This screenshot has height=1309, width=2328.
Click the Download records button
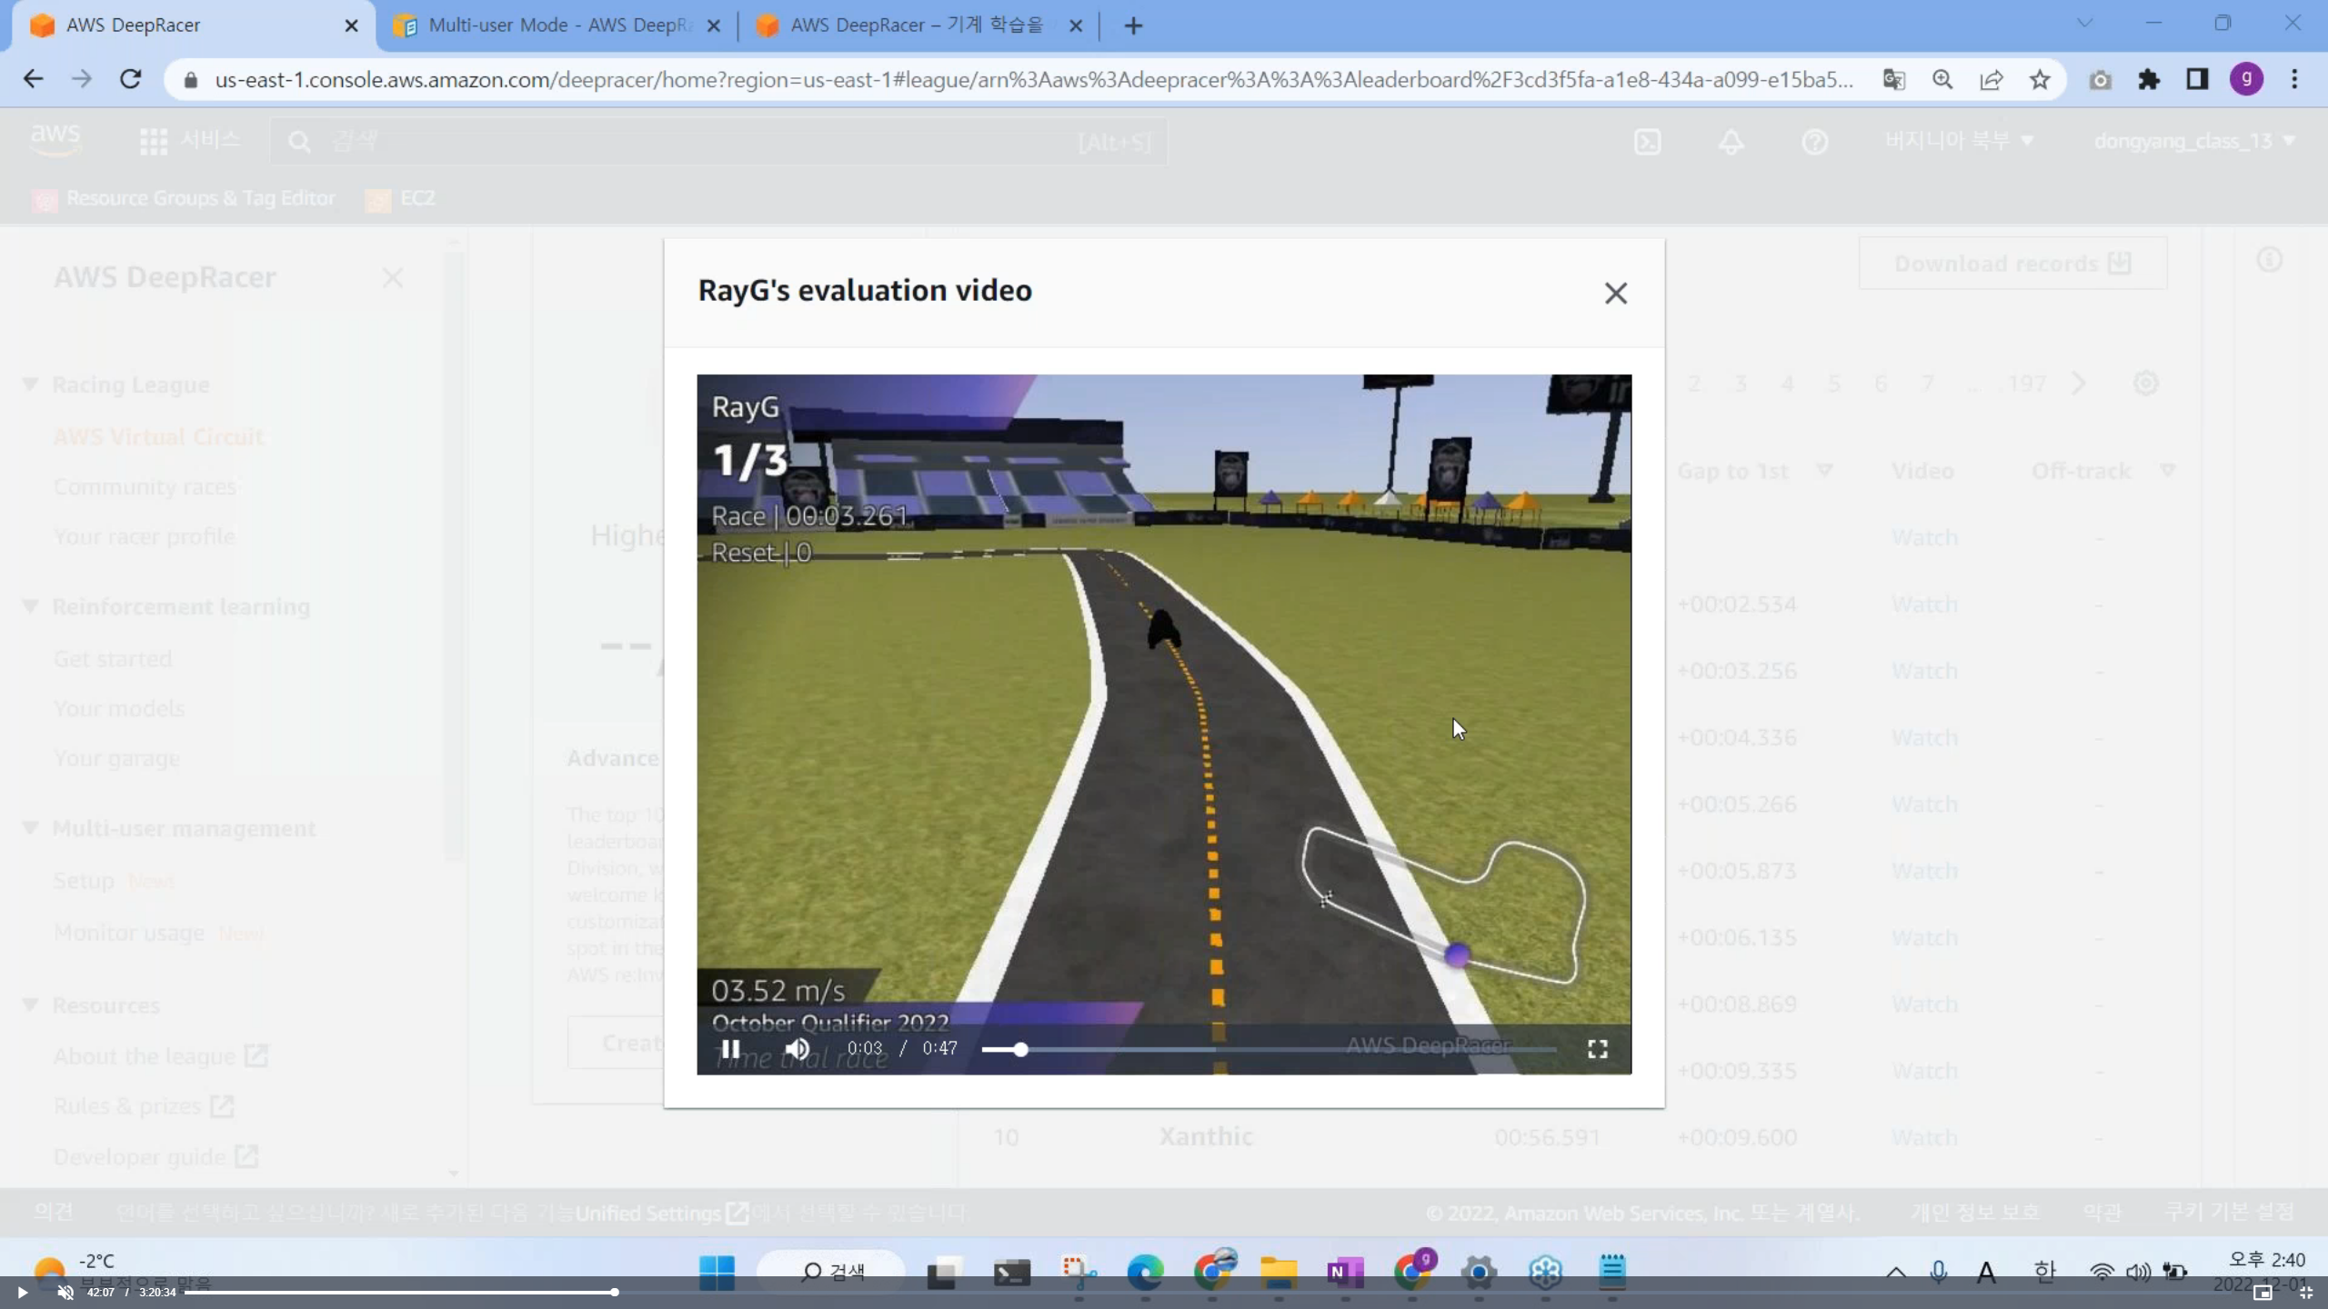(2012, 264)
